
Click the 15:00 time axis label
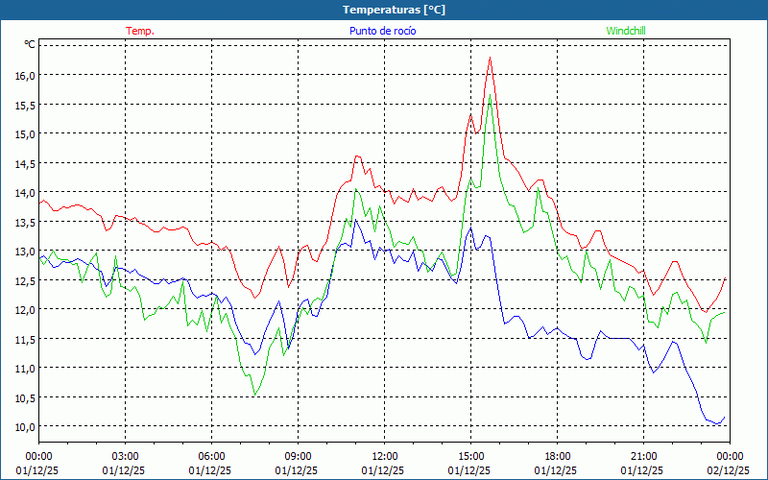click(470, 456)
